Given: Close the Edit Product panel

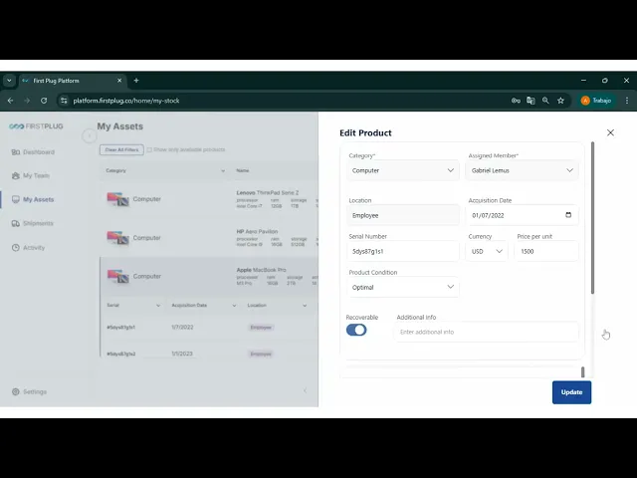Looking at the screenshot, I should [x=610, y=132].
